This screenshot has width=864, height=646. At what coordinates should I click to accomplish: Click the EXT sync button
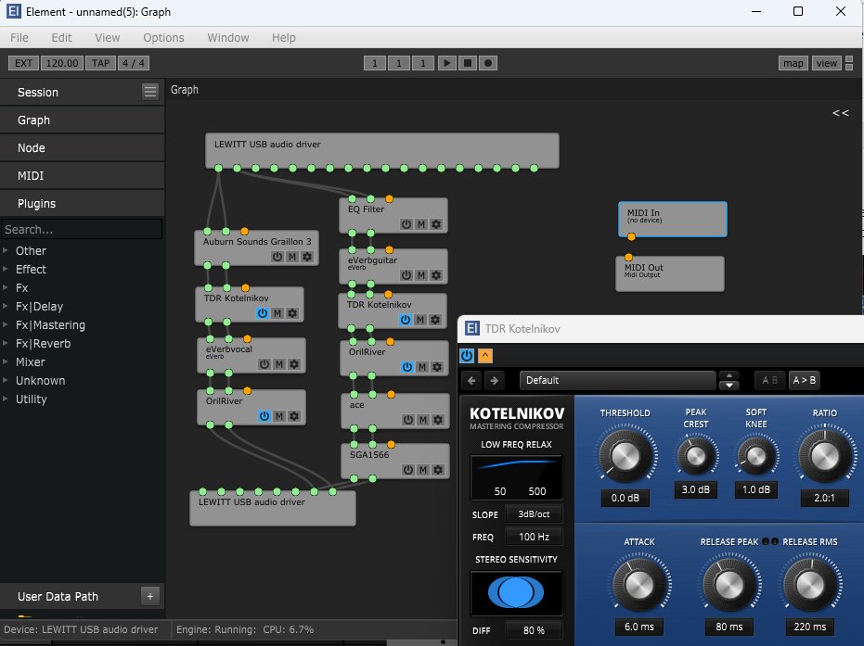tap(24, 63)
